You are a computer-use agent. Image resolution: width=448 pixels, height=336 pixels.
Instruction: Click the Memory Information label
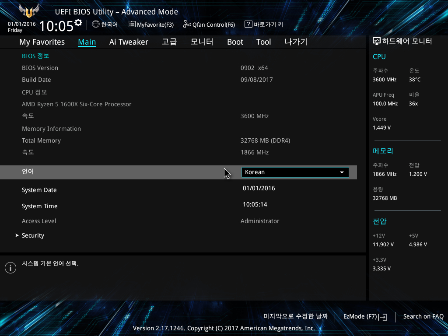(52, 129)
